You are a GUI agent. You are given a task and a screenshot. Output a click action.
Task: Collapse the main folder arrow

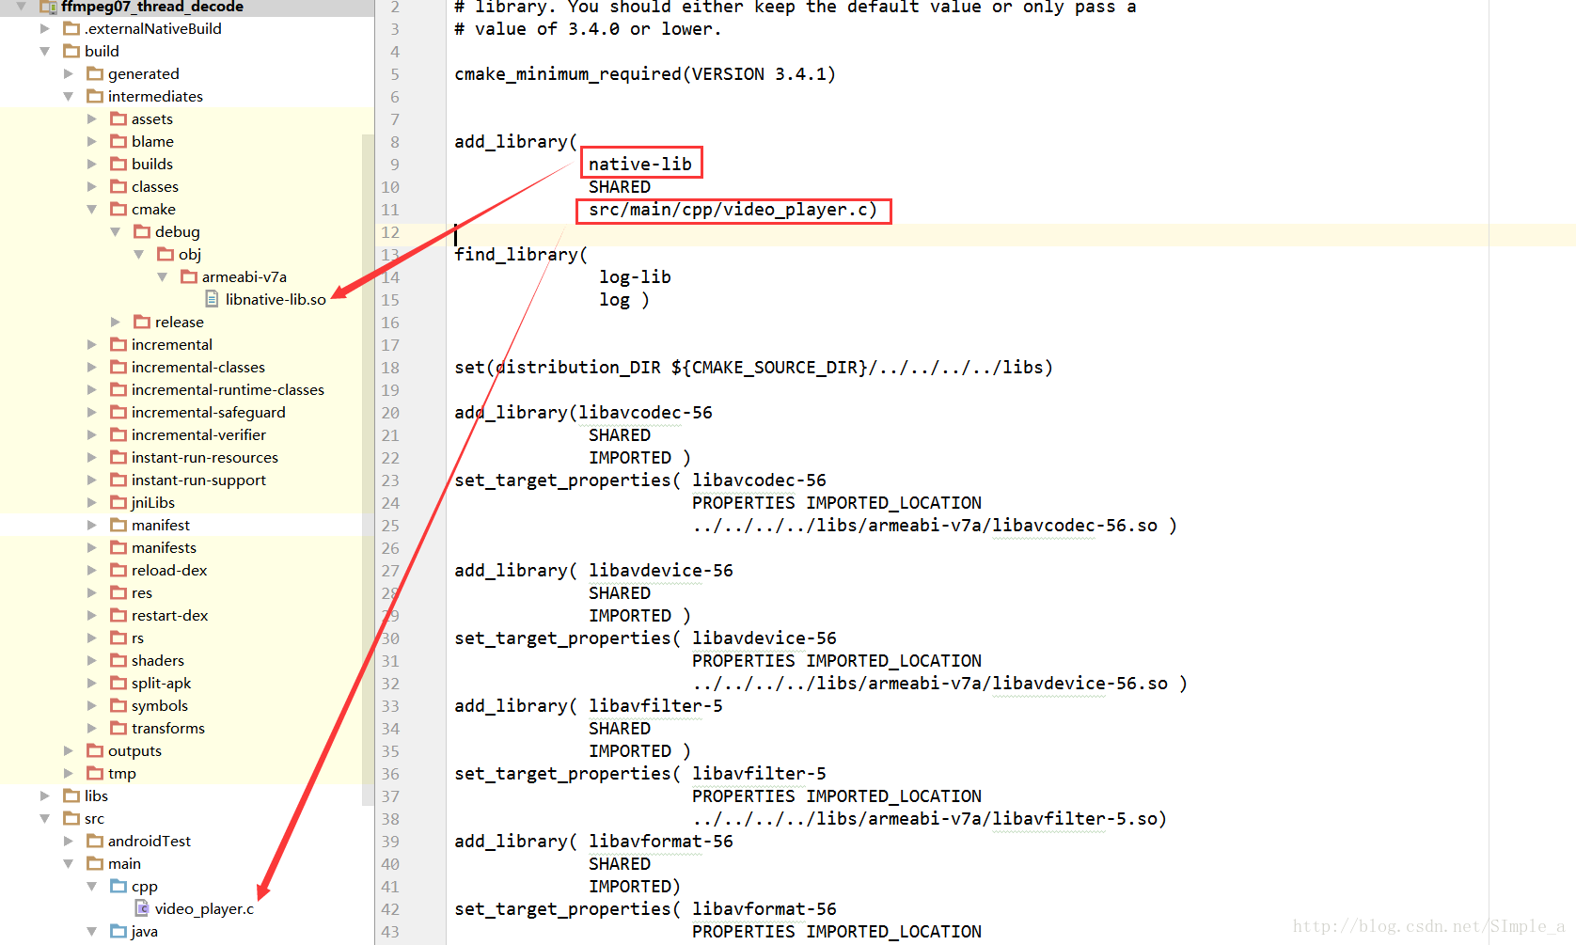[69, 863]
